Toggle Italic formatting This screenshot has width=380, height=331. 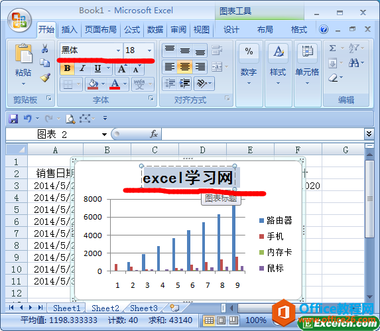[82, 68]
